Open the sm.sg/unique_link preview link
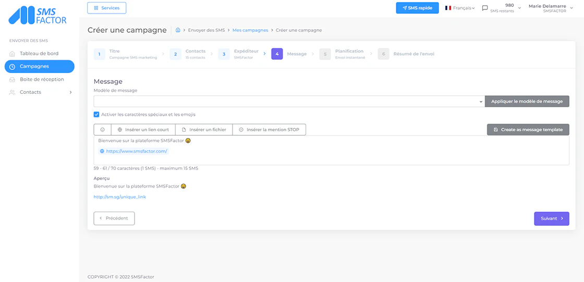This screenshot has width=584, height=282. point(119,197)
